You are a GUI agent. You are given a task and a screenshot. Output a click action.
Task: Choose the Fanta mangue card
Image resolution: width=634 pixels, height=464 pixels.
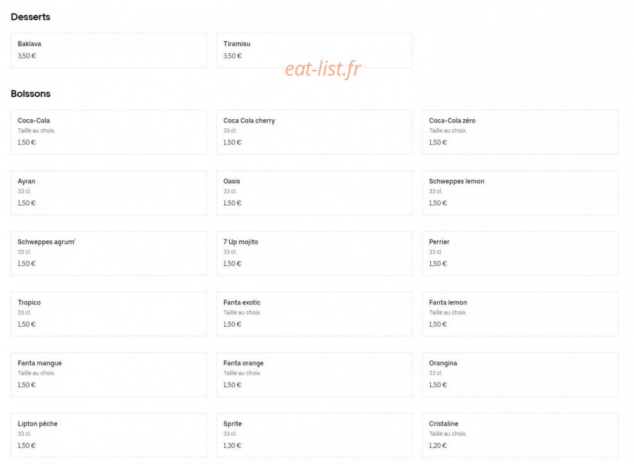click(x=109, y=375)
